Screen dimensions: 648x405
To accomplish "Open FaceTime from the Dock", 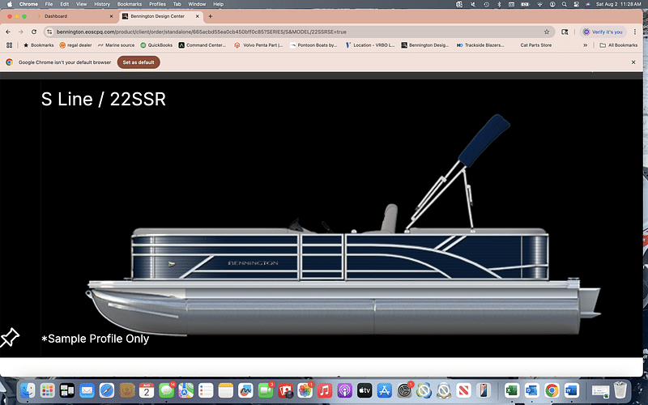I will (x=266, y=390).
